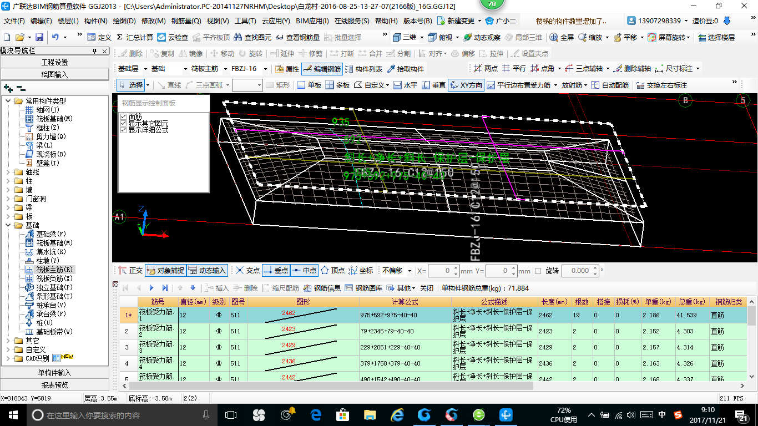Open 云检查 cloud check tool
This screenshot has width=758, height=426.
pyautogui.click(x=173, y=37)
